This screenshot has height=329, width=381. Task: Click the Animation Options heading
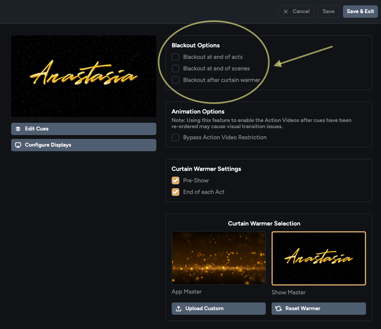tap(198, 112)
